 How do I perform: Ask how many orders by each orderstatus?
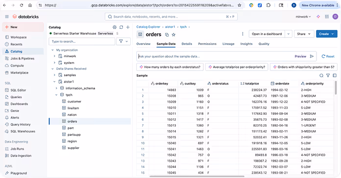pyautogui.click(x=170, y=67)
